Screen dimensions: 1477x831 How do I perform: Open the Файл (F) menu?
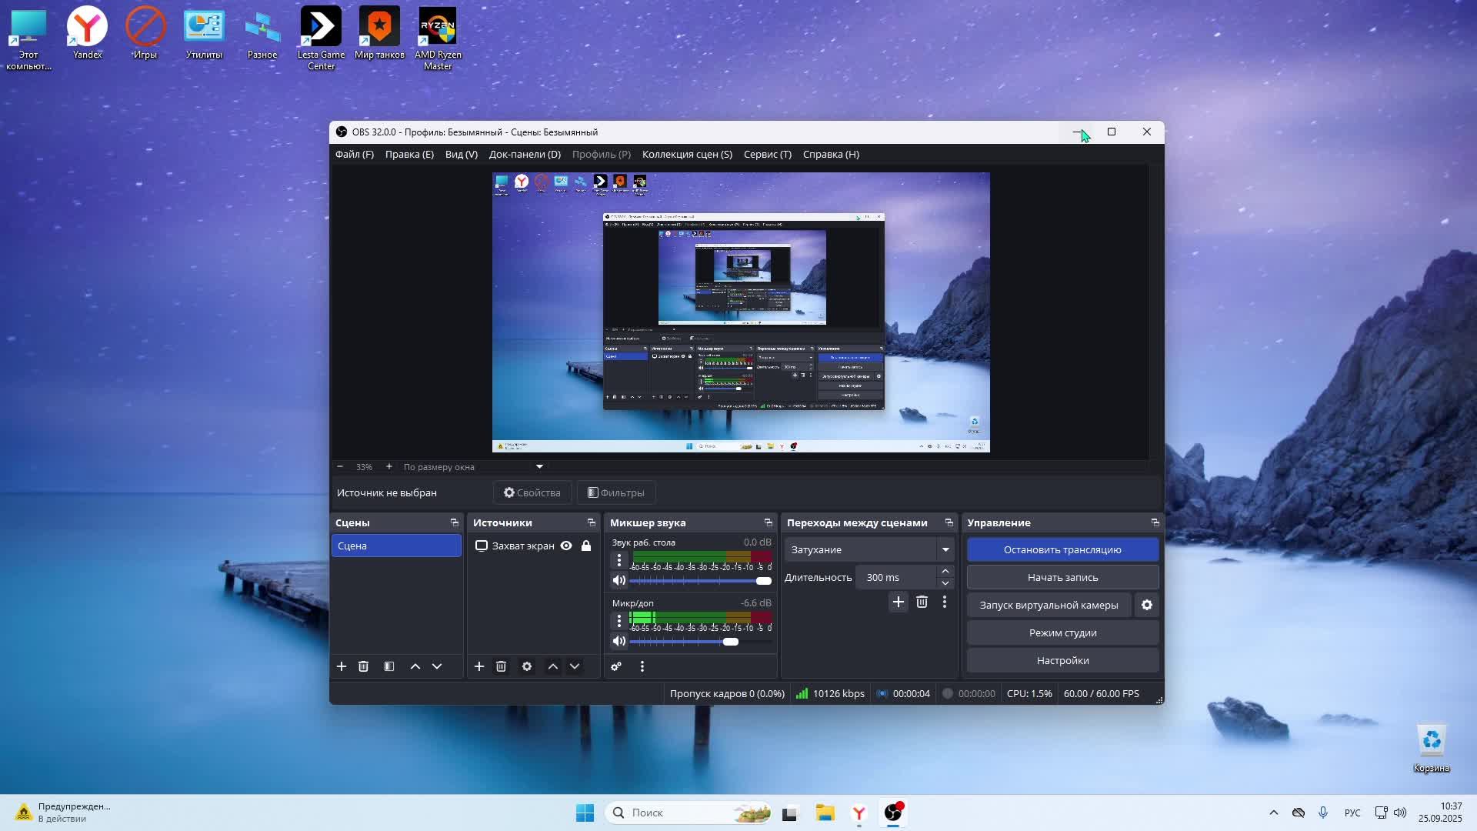(355, 154)
